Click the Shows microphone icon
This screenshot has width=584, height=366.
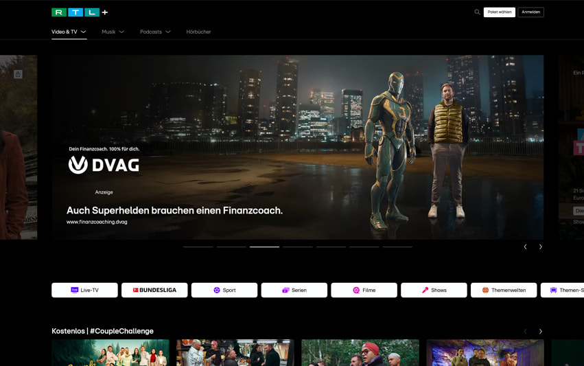click(x=425, y=290)
